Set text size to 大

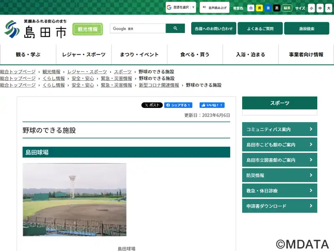point(328,8)
